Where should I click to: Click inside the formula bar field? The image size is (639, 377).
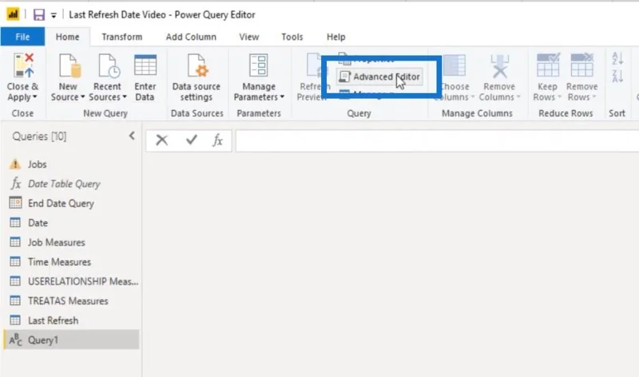pyautogui.click(x=437, y=141)
